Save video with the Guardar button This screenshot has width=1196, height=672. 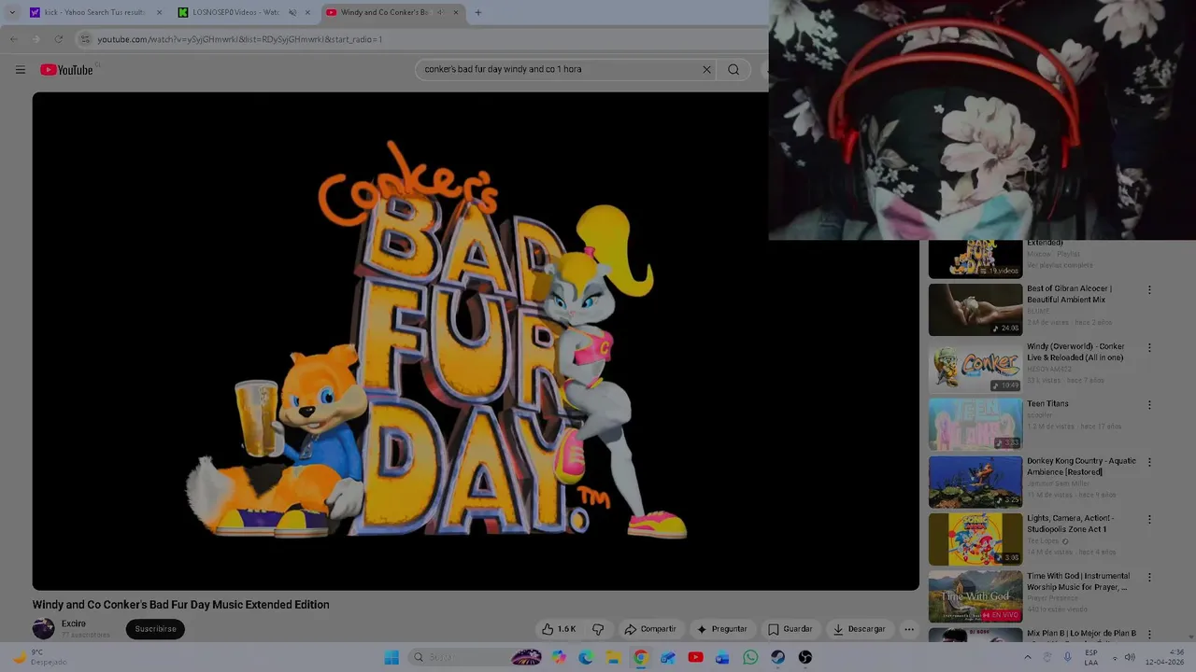[x=790, y=629]
